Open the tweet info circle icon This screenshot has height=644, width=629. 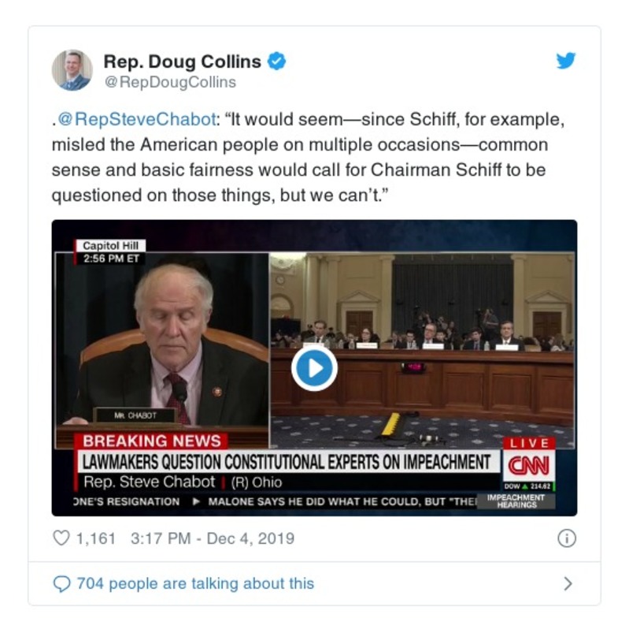[567, 538]
